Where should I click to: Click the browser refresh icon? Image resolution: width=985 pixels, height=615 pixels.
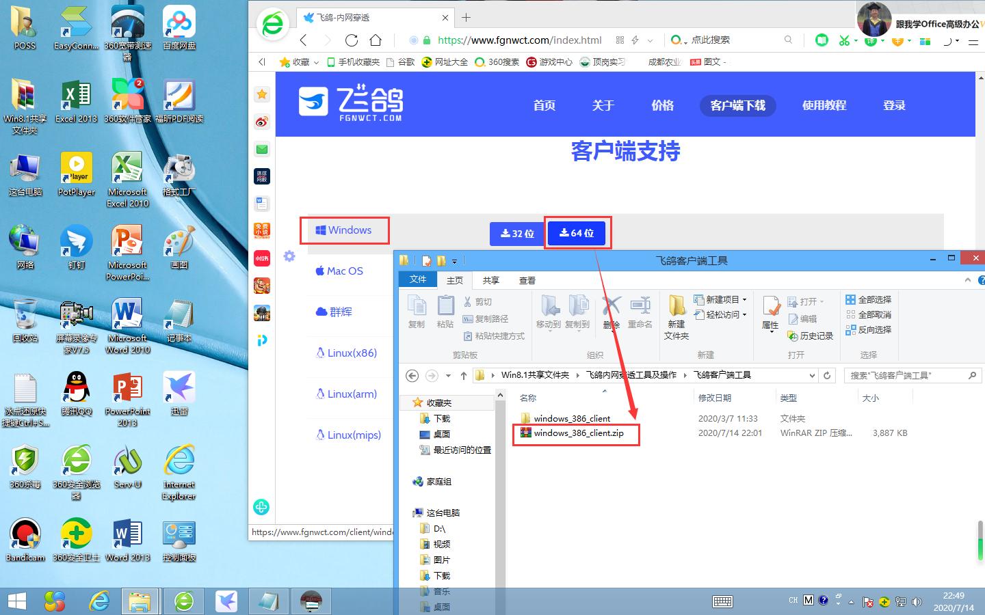pos(352,40)
